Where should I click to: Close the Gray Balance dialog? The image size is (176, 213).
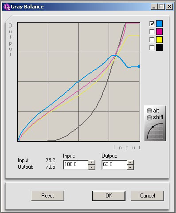coord(169,7)
